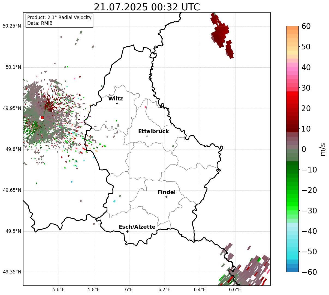Viewport: 329px width, 295px height.
Task: Click the Esch/Alzette city label
Action: [137, 227]
